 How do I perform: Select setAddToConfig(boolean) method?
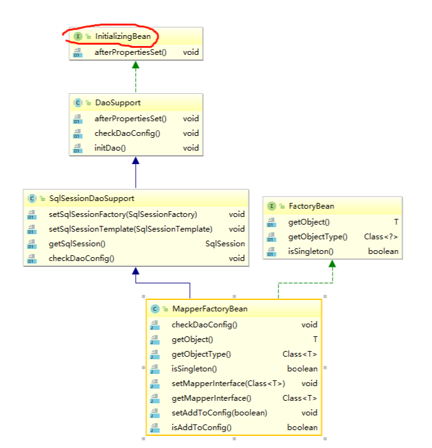pyautogui.click(x=219, y=413)
